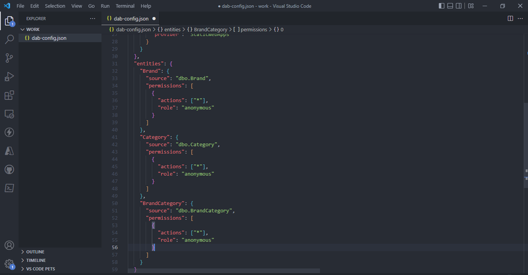Open the terminal panel icon in activity bar
Screen dimensions: 528x275
click(x=9, y=188)
